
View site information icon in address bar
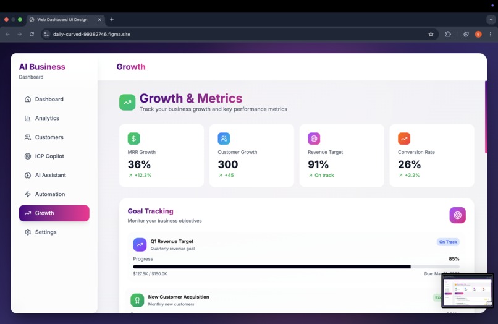click(46, 35)
